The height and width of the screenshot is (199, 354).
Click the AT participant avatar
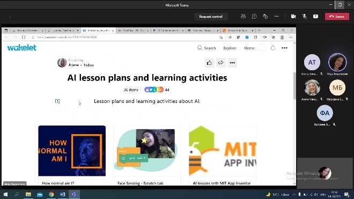tap(312, 62)
